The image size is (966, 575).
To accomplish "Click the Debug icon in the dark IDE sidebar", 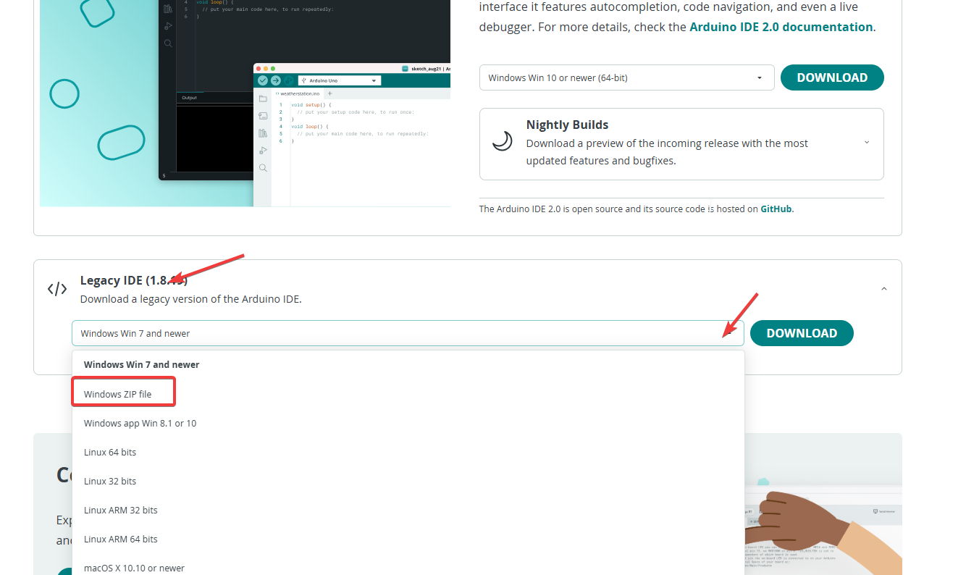I will point(168,26).
